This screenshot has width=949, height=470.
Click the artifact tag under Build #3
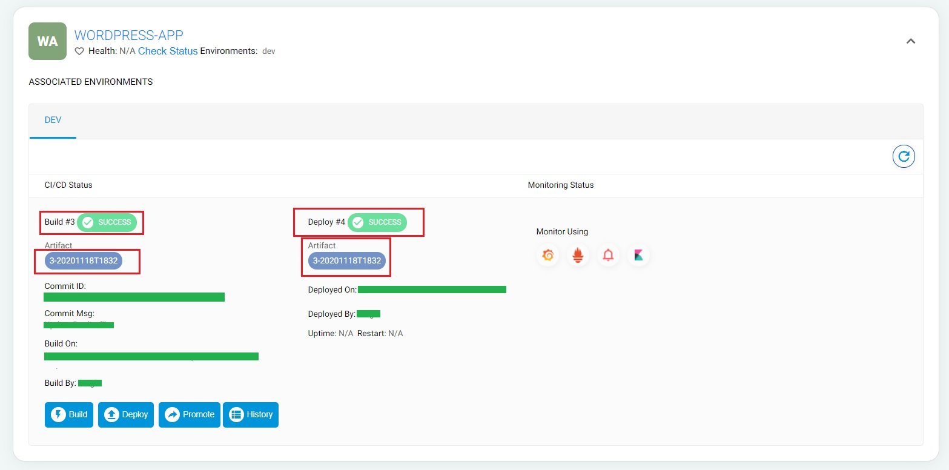(84, 261)
